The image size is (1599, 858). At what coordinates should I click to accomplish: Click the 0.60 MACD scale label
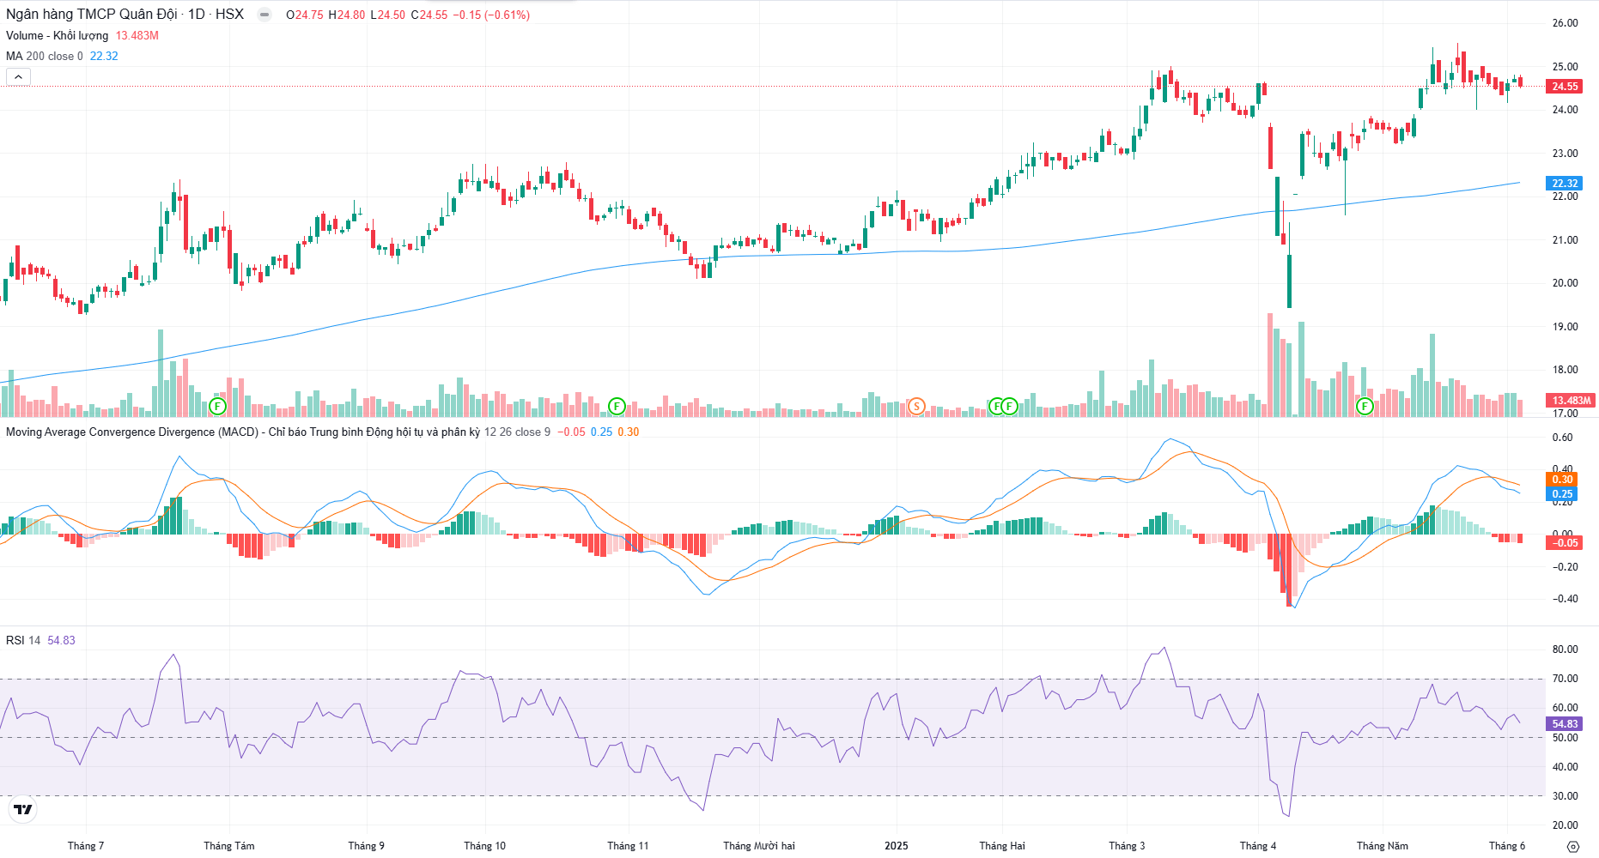pyautogui.click(x=1562, y=438)
